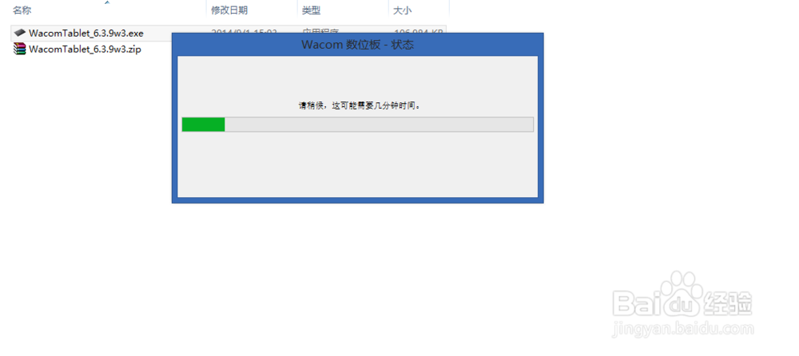
Task: Click the WacomTablet_6.3.9w3.exe application icon
Action: tap(19, 33)
